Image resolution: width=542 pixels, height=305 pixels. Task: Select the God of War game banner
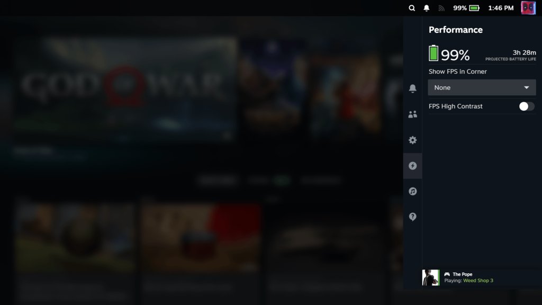(x=124, y=90)
